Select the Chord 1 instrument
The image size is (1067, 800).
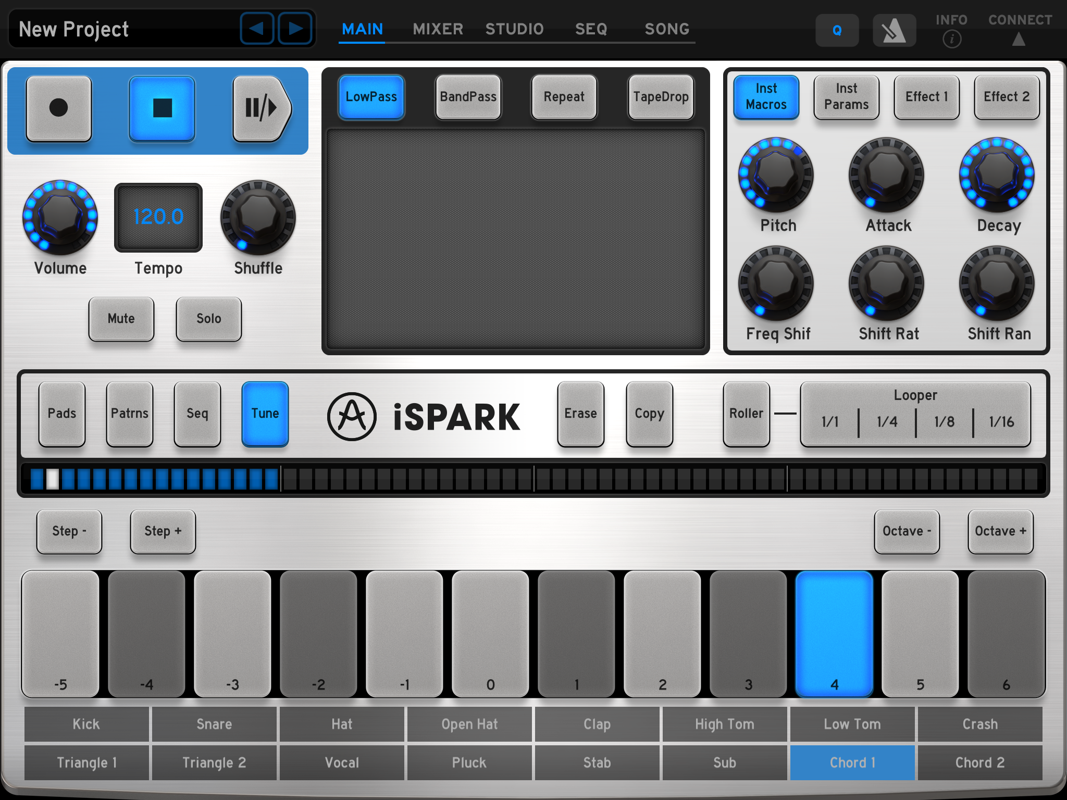pos(852,762)
